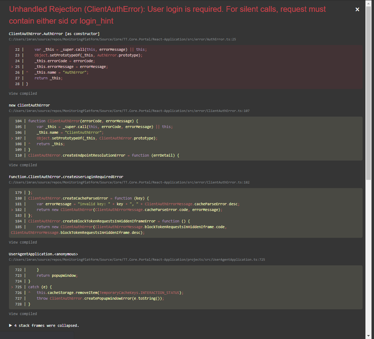Click 'UserAgentApplication.<anonymous>' frame title
This screenshot has width=374, height=339.
click(44, 254)
